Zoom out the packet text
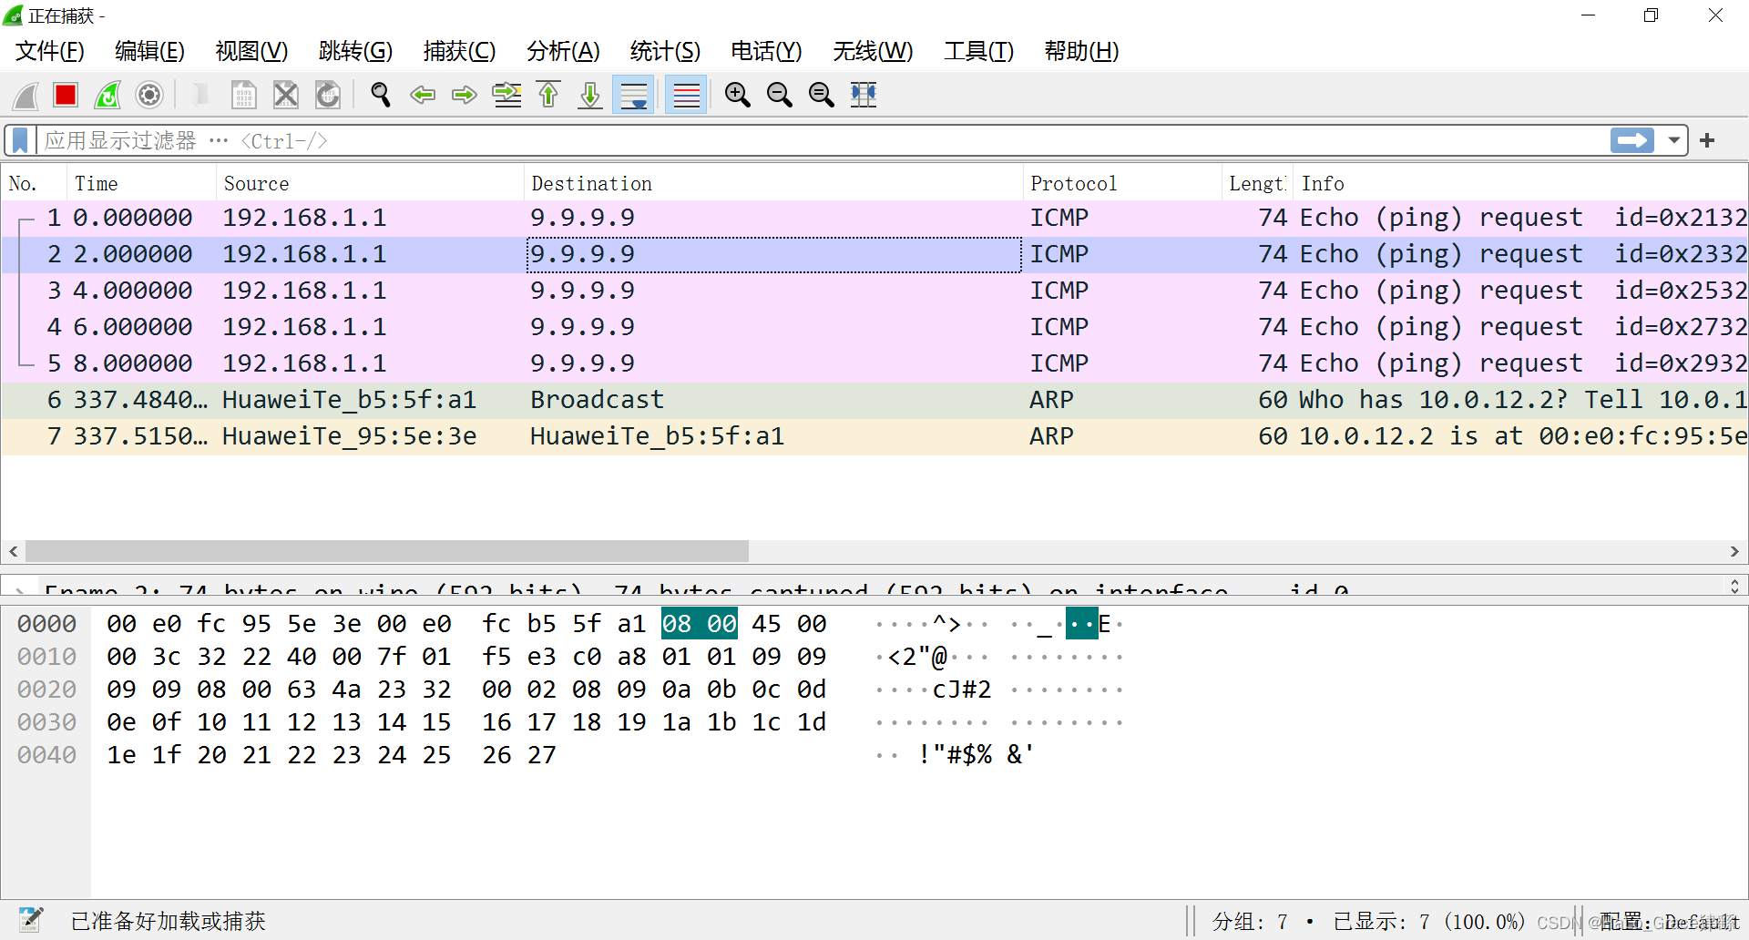Viewport: 1749px width, 940px height. [780, 95]
